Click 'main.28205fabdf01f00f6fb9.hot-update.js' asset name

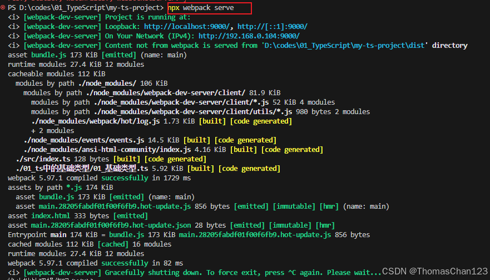pos(115,207)
